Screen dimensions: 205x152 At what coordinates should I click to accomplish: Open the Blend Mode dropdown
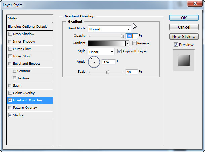point(110,29)
